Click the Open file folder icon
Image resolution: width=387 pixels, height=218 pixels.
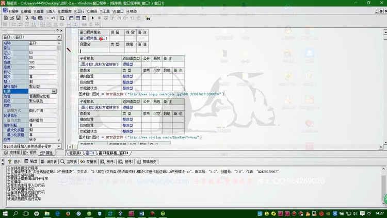(x=11, y=18)
